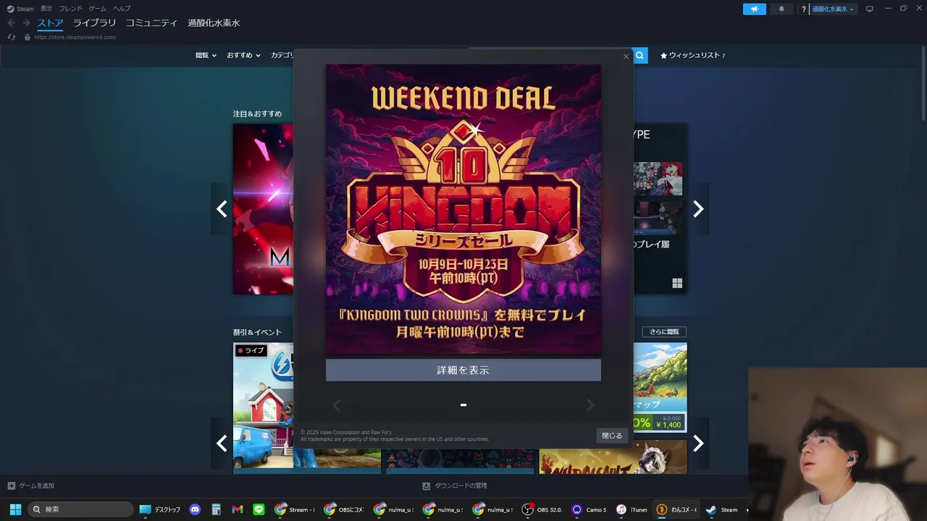Open the Calculator taskbar icon
Image resolution: width=927 pixels, height=521 pixels.
tap(216, 509)
